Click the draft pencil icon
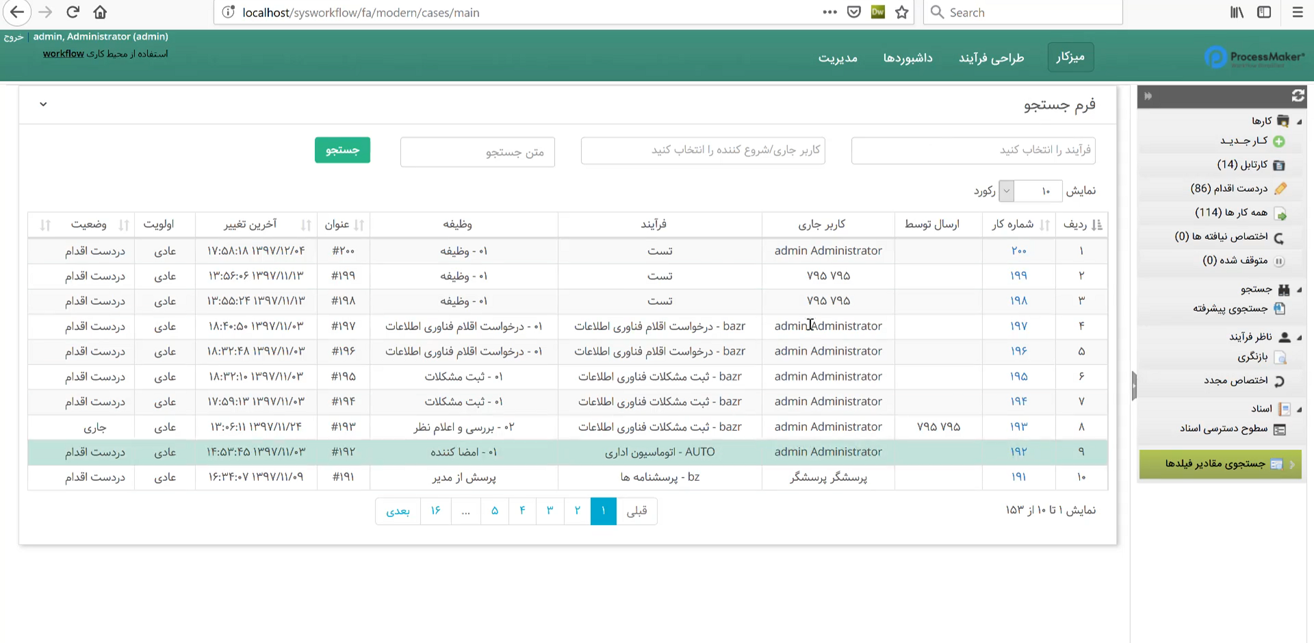 (1280, 188)
